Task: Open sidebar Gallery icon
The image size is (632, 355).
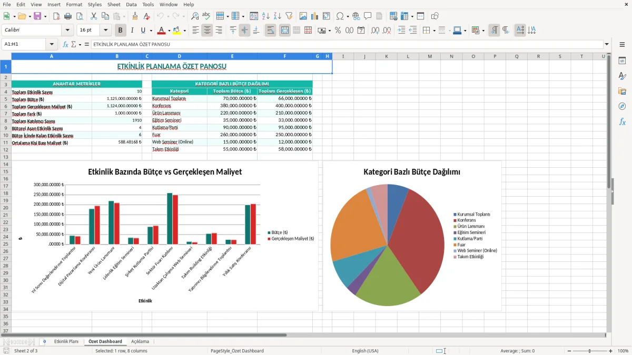Action: [622, 92]
